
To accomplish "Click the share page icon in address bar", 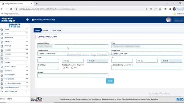I will point(156,9).
